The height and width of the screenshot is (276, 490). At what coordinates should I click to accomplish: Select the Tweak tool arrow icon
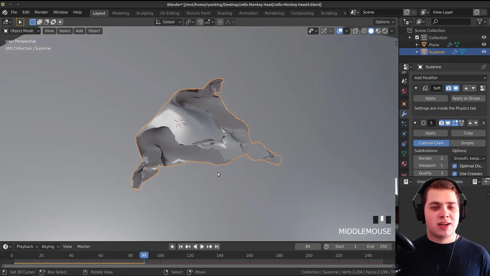point(20,22)
